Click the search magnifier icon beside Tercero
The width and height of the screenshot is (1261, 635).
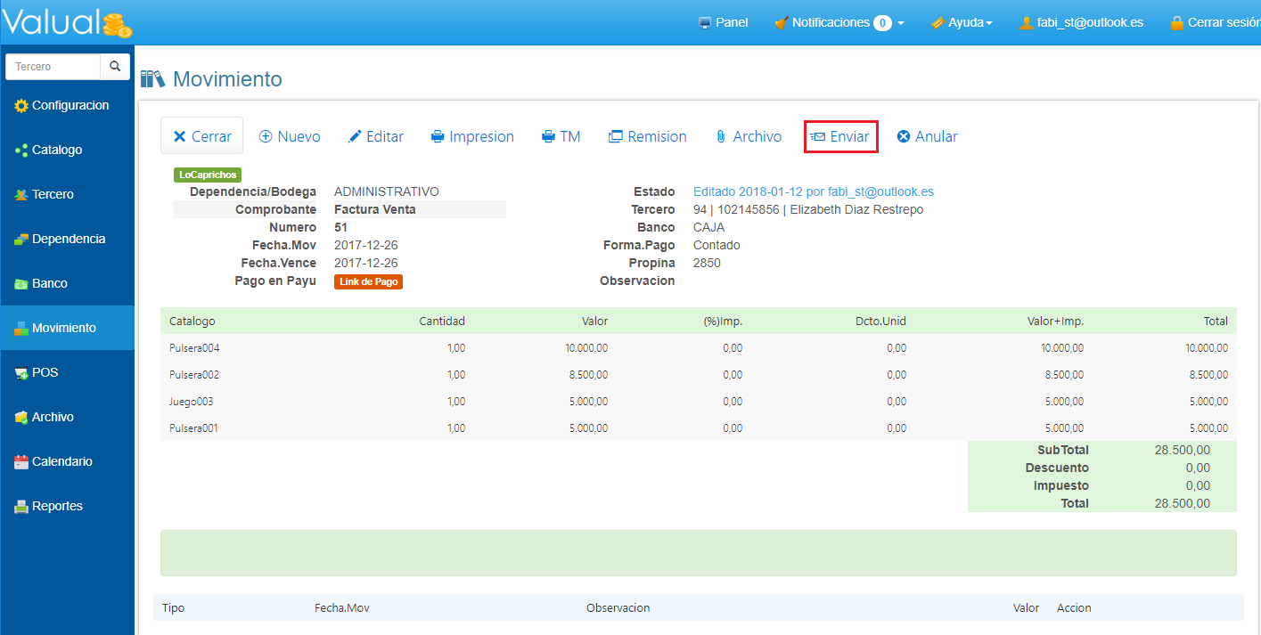(114, 67)
